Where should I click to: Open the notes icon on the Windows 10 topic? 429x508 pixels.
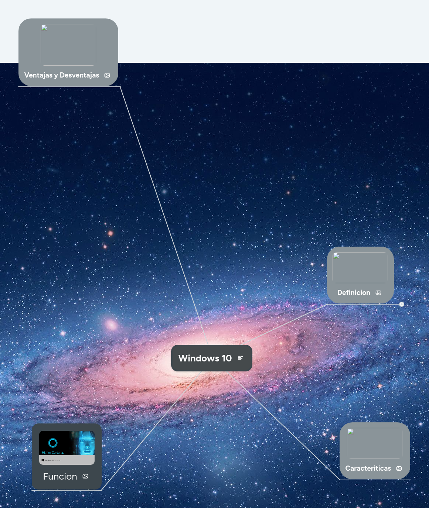pyautogui.click(x=241, y=358)
